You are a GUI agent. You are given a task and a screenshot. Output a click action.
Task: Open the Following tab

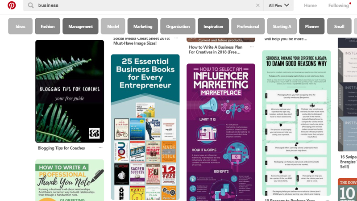click(x=338, y=5)
